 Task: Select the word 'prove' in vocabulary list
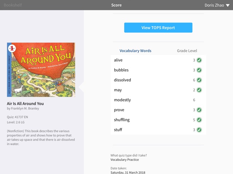[119, 110]
